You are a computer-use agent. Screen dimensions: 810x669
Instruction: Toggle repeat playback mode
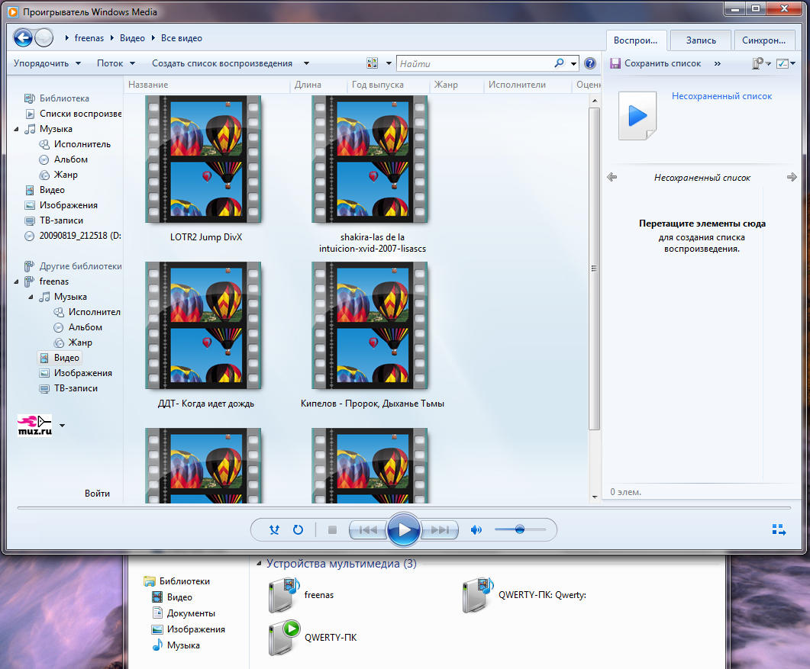tap(298, 529)
